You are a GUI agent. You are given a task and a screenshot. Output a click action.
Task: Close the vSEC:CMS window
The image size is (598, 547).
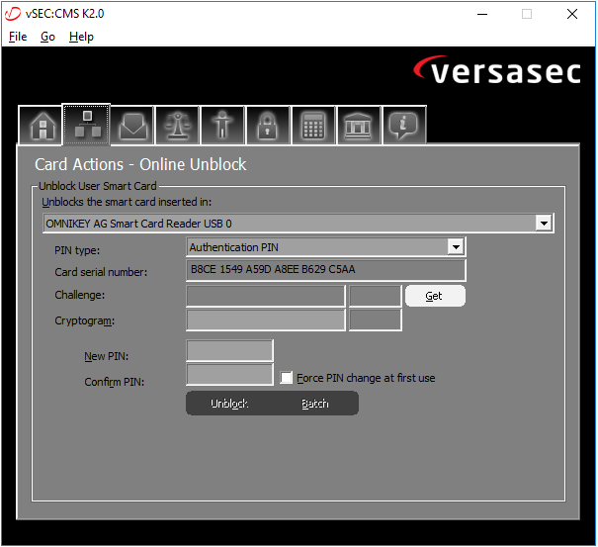point(571,14)
